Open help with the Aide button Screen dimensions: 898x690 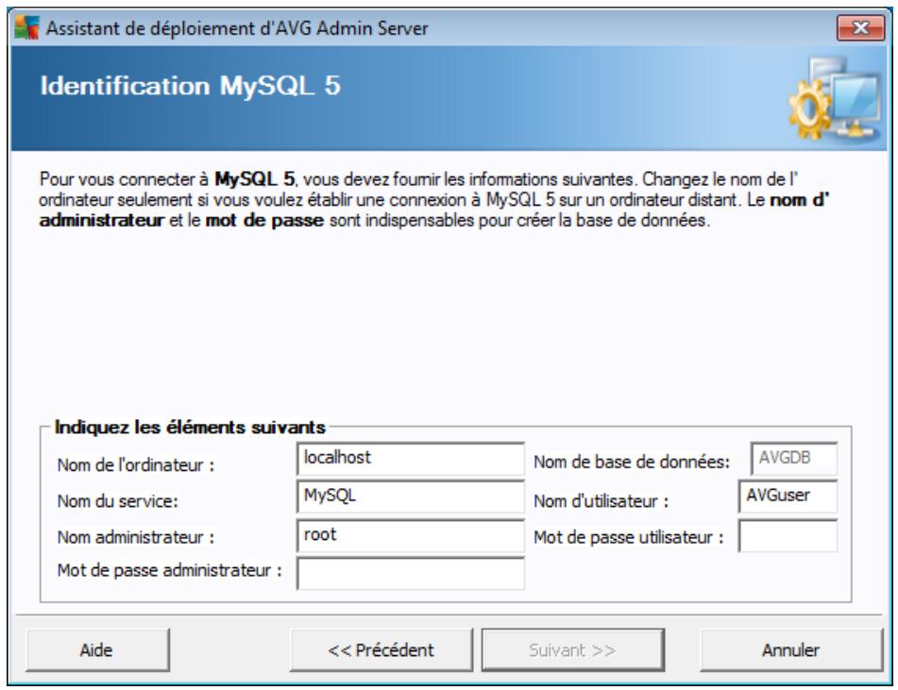(97, 650)
